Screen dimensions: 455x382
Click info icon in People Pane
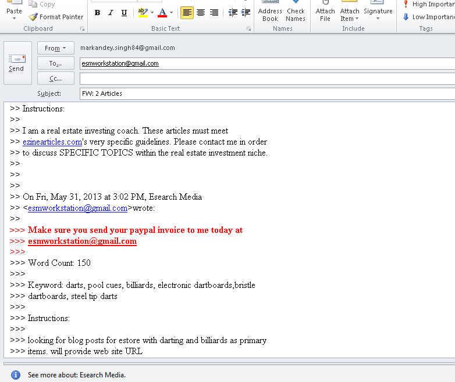click(x=16, y=375)
